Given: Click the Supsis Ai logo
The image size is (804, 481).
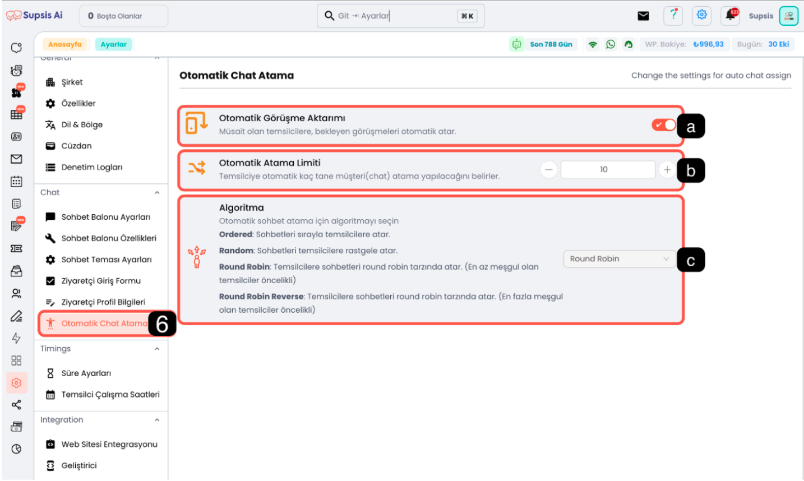Looking at the screenshot, I should point(34,15).
